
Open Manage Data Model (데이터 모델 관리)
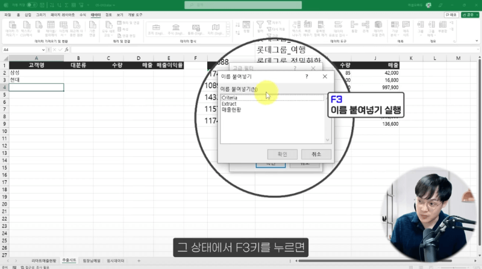[378, 28]
